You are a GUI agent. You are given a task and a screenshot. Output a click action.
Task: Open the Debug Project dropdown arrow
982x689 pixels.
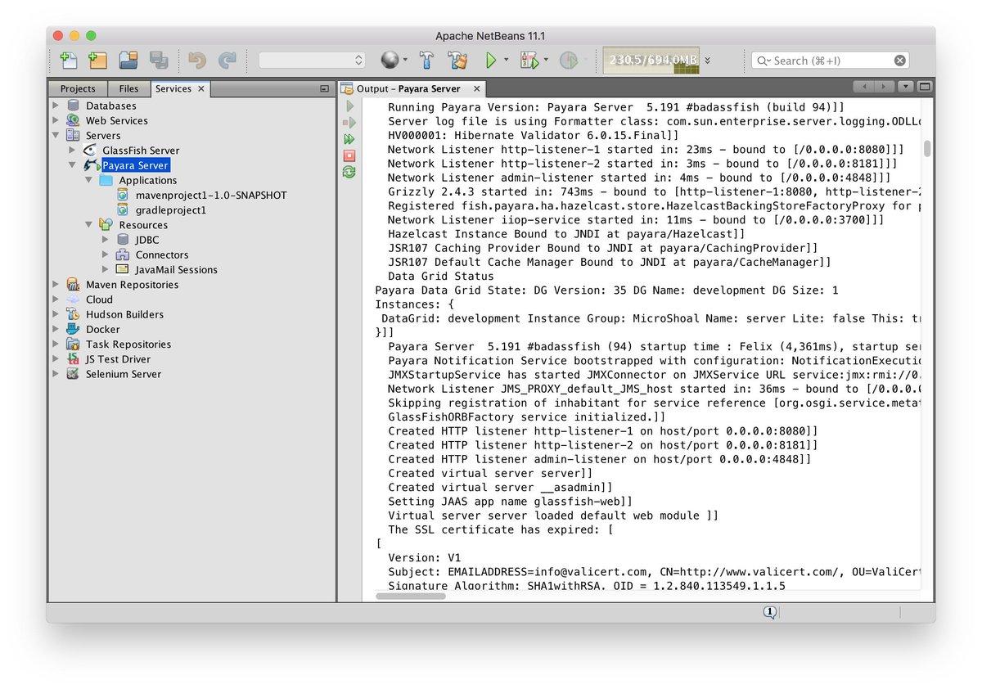[545, 60]
